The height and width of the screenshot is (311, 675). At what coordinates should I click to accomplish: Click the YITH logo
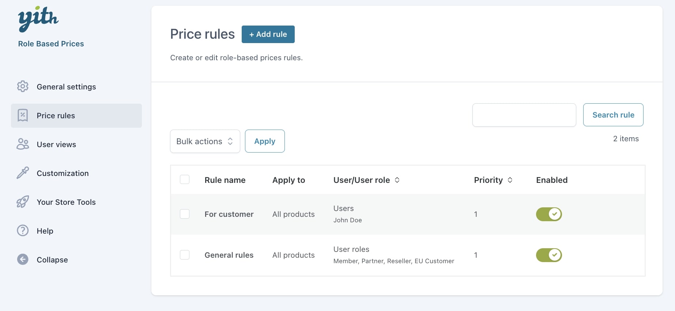[38, 19]
